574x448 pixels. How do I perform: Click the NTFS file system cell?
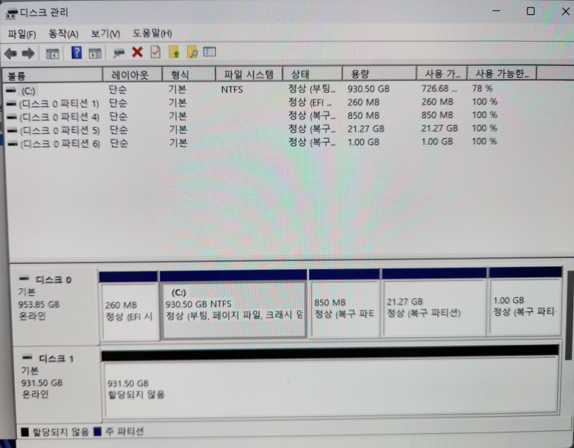pyautogui.click(x=232, y=89)
